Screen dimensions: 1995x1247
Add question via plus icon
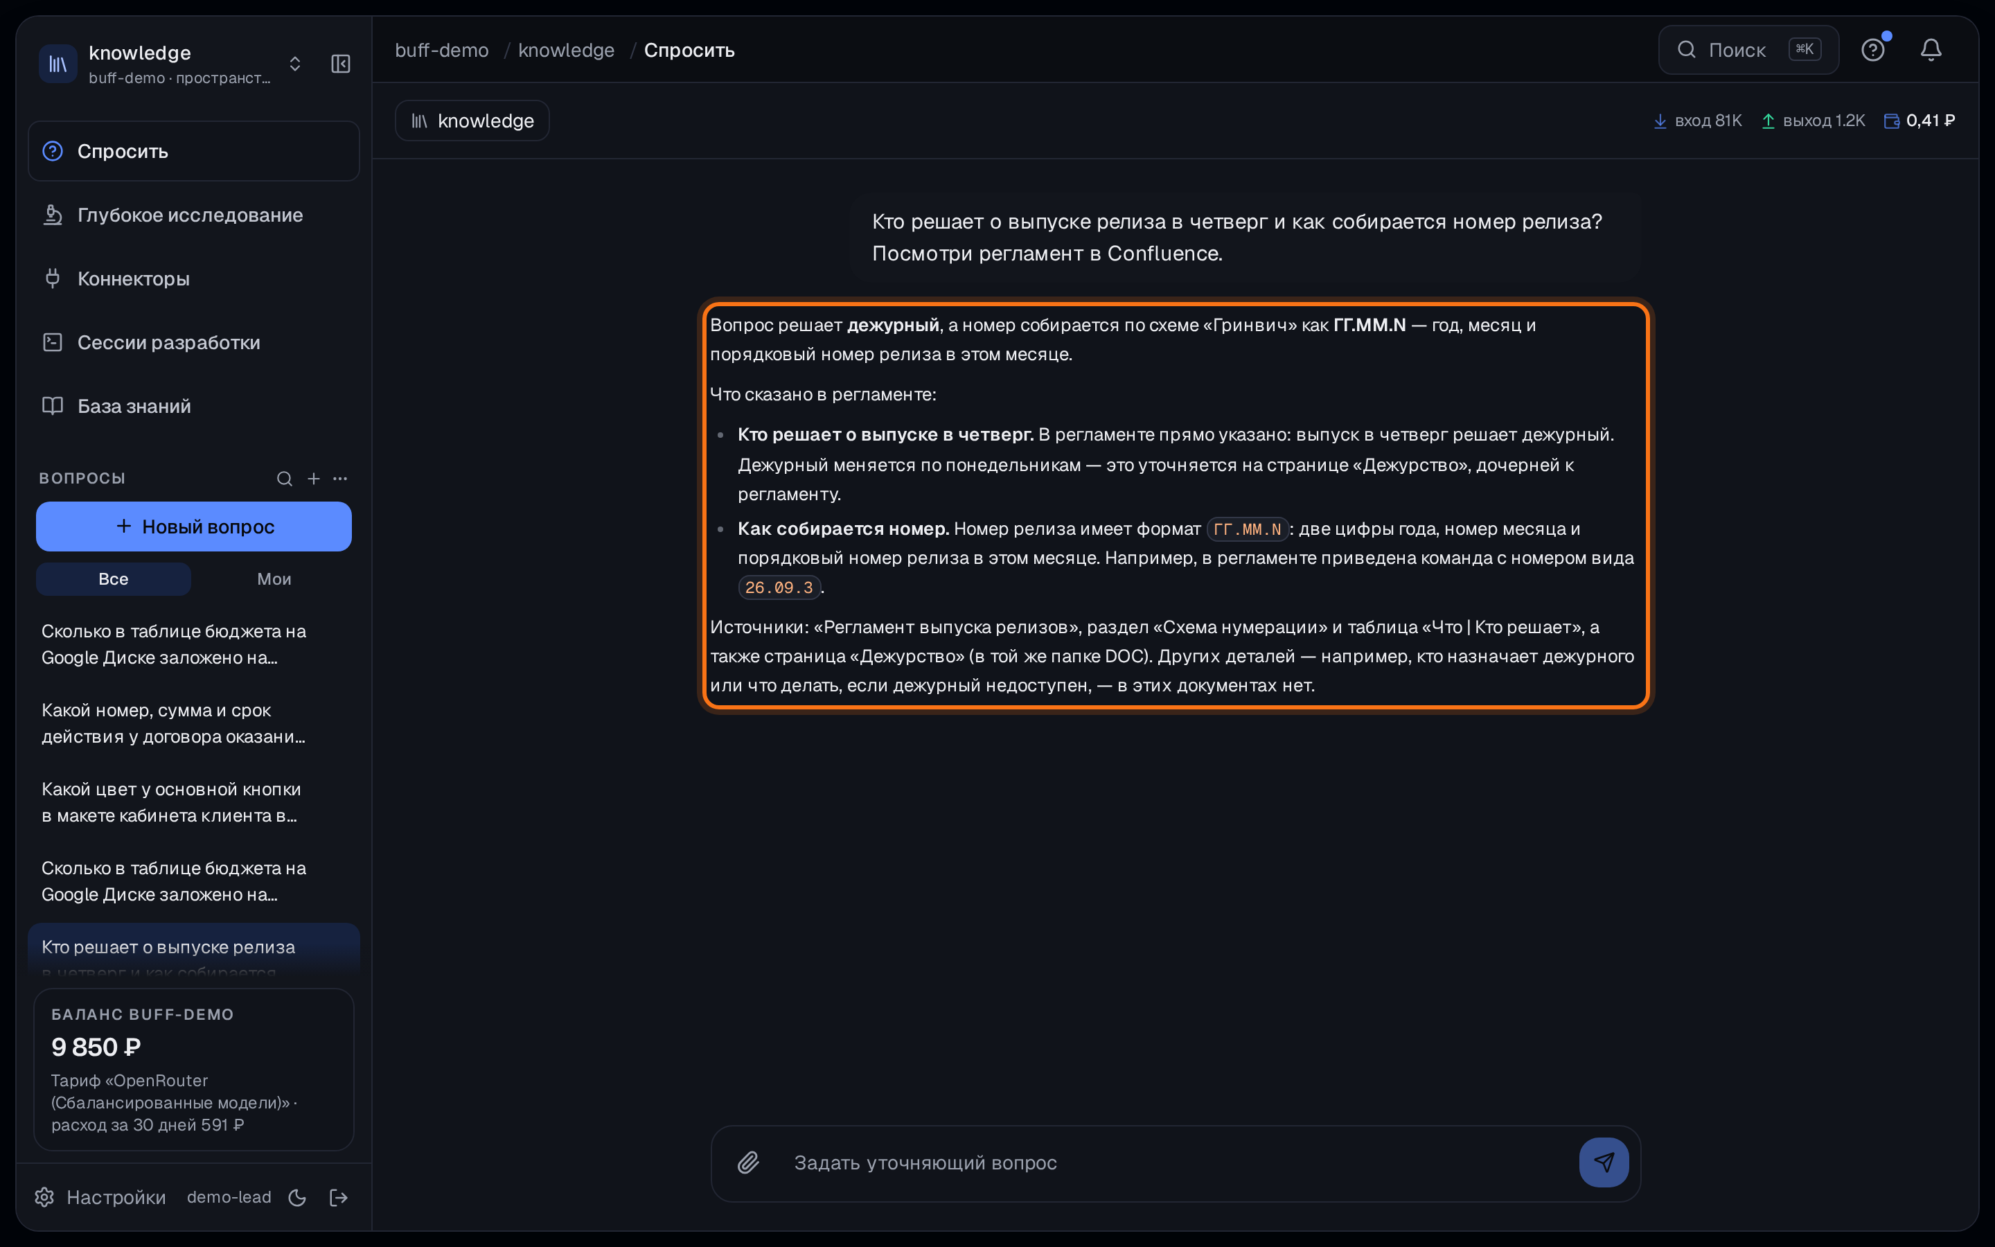(313, 478)
